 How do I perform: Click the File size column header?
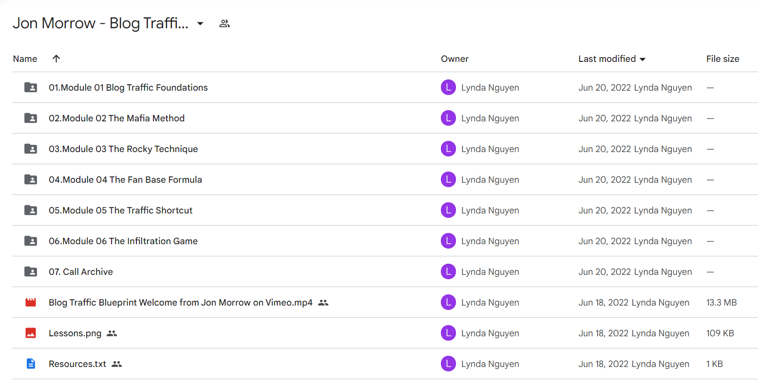click(722, 58)
